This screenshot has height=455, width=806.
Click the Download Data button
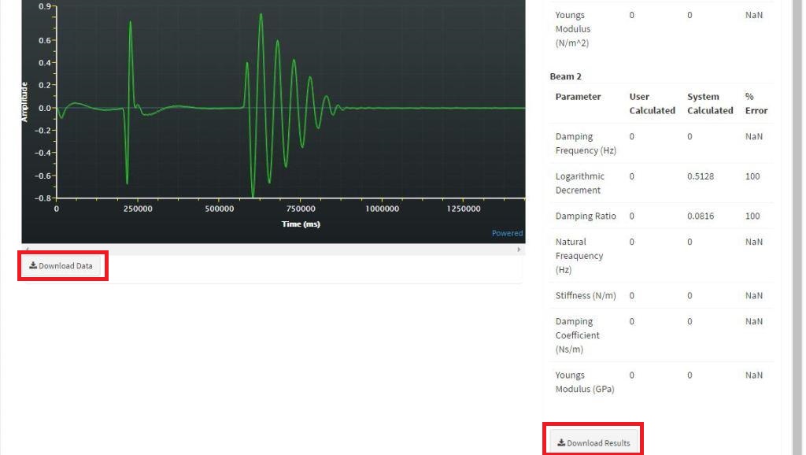tap(61, 266)
